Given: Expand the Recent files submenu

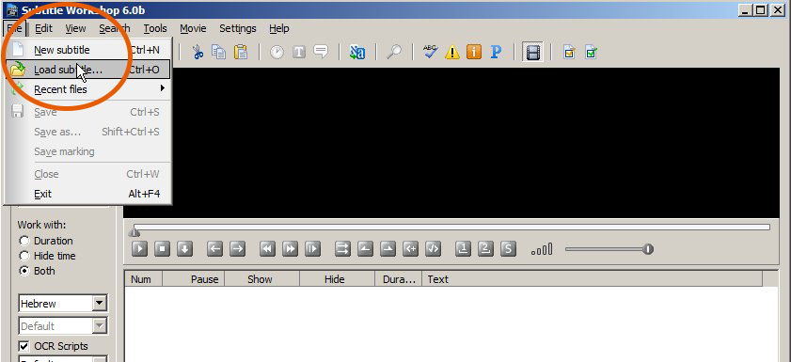Looking at the screenshot, I should [x=88, y=89].
